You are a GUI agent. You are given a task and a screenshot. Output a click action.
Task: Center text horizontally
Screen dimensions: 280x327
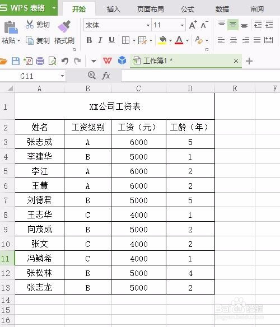[x=234, y=40]
